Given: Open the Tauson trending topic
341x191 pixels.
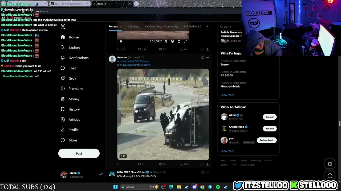Looking at the screenshot, I should pyautogui.click(x=225, y=64).
